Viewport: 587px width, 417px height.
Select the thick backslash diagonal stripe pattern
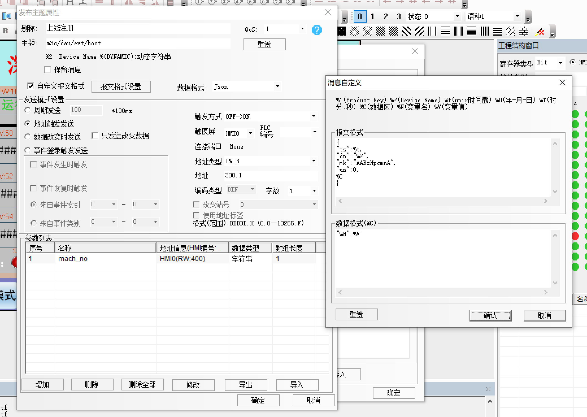point(406,31)
